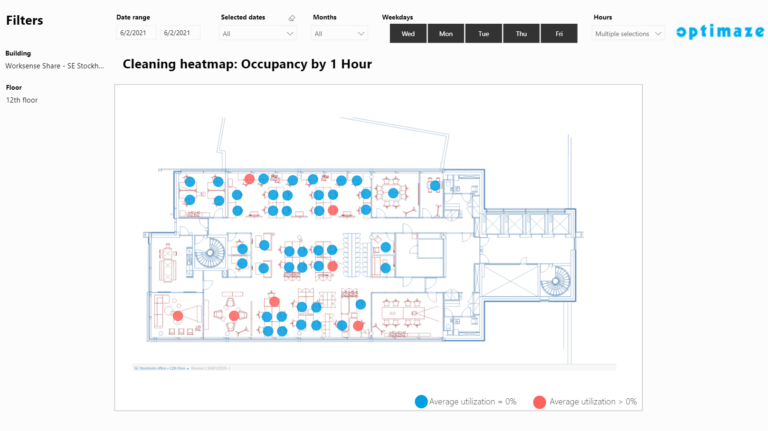Click the left spiral staircase on the floor plan

click(210, 253)
